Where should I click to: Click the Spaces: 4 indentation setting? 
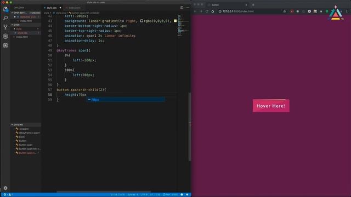(x=133, y=195)
